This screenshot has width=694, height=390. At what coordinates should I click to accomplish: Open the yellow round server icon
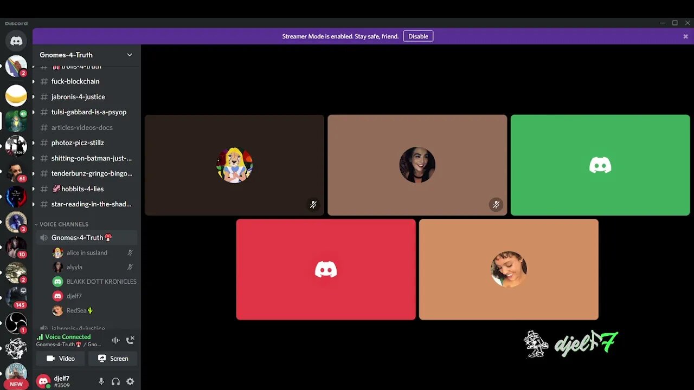click(x=16, y=95)
